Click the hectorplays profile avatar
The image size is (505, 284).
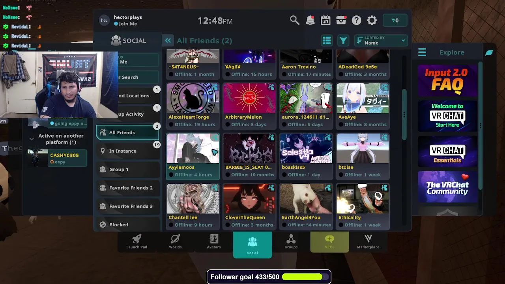coord(104,21)
